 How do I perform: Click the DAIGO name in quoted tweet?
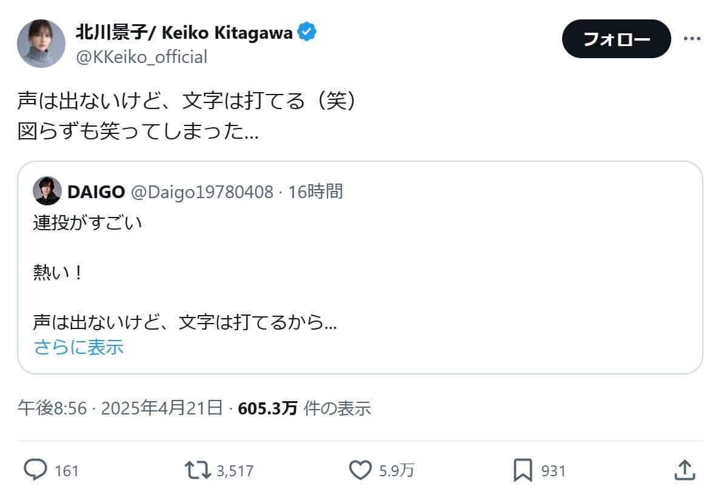pos(96,192)
